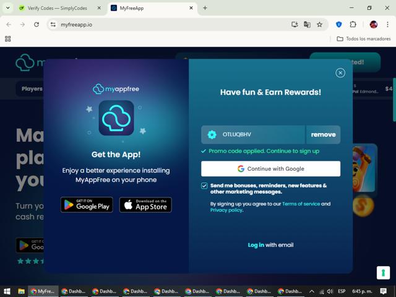The height and width of the screenshot is (297, 396).
Task: Open a new browser tab
Action: [x=205, y=8]
